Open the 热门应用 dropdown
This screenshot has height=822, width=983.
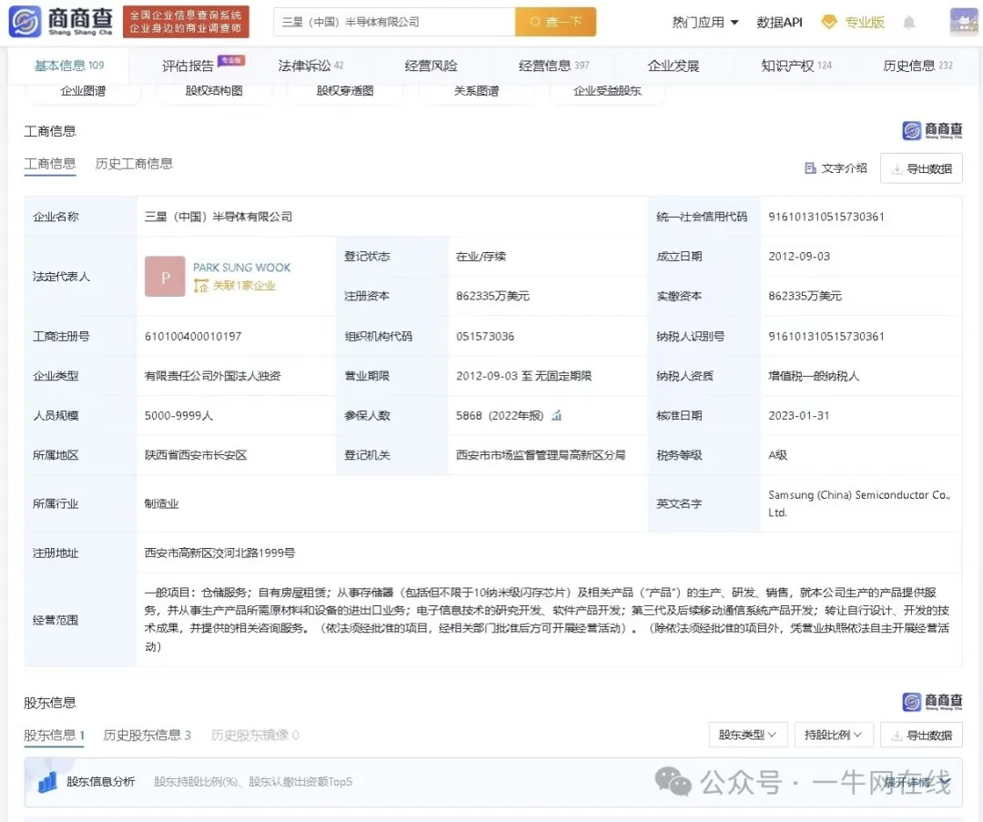click(x=704, y=22)
